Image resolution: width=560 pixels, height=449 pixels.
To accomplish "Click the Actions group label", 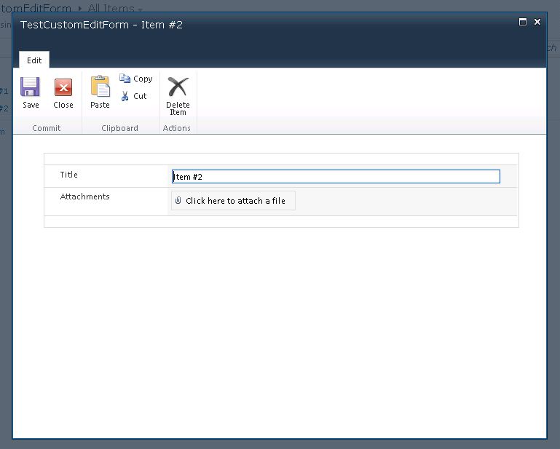I will tap(177, 128).
